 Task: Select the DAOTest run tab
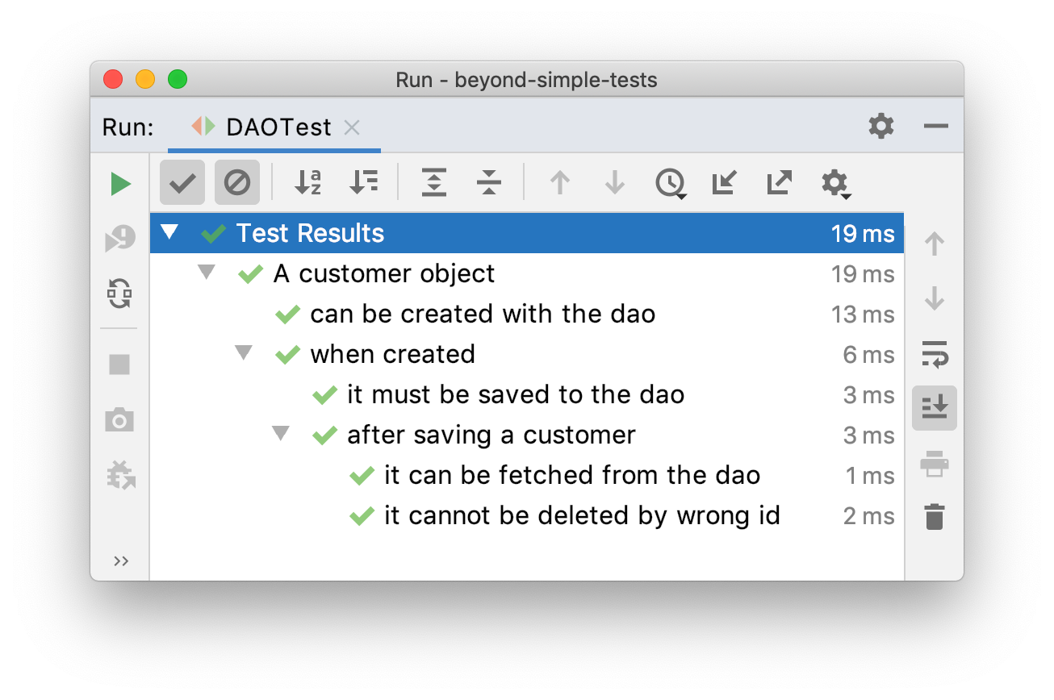coord(278,127)
